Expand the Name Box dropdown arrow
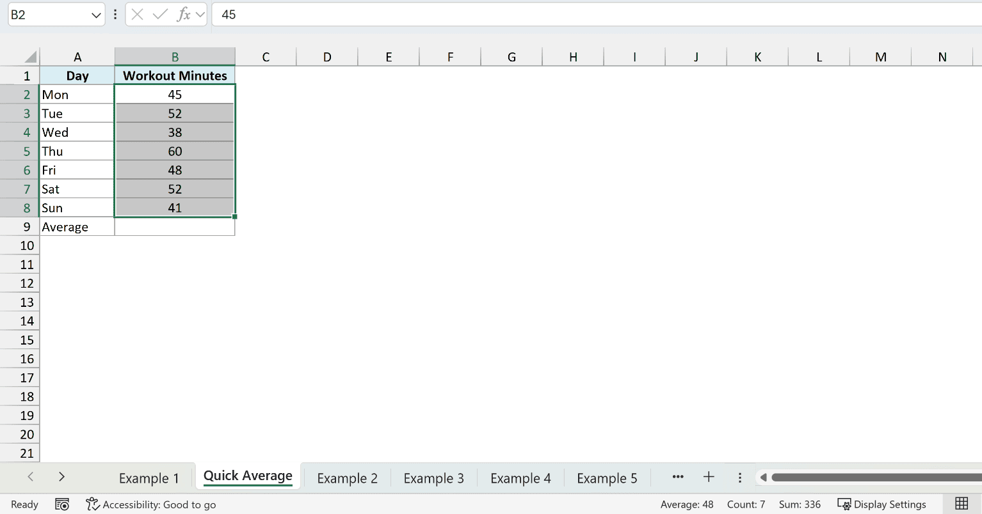 (96, 15)
